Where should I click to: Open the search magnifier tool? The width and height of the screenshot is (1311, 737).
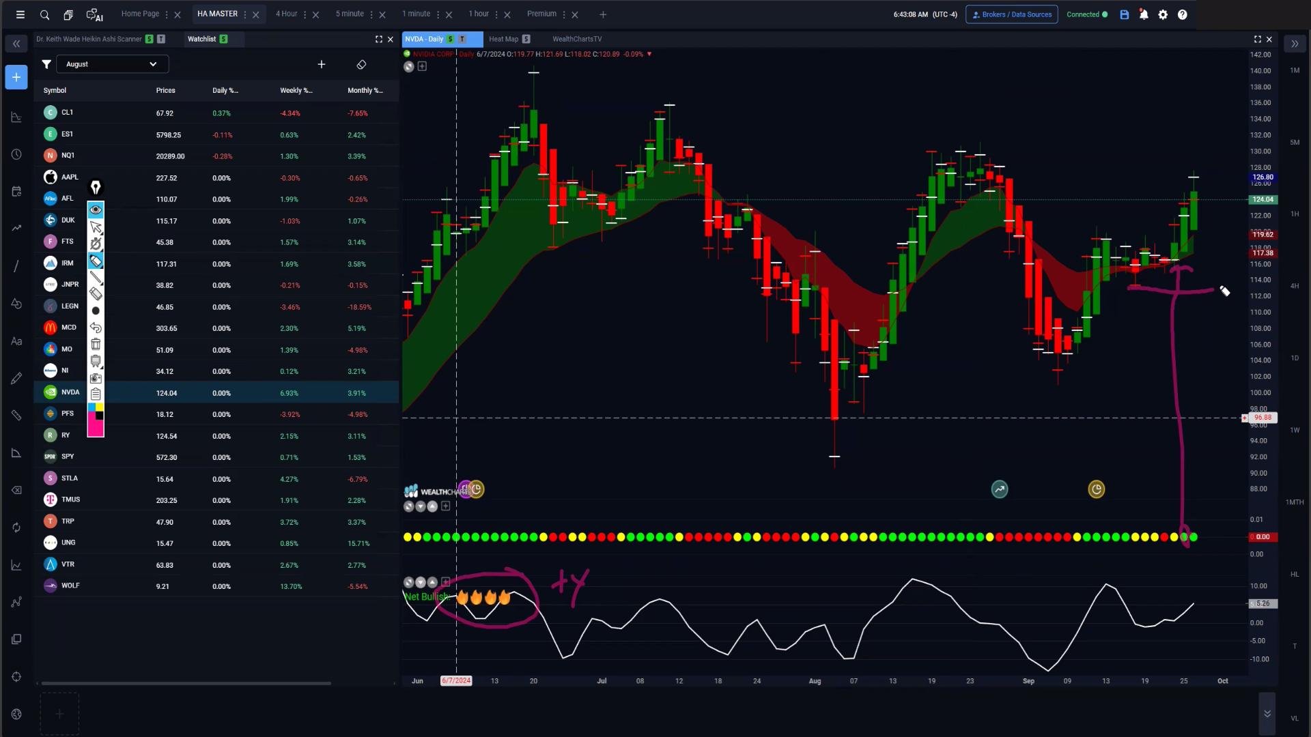pos(44,14)
